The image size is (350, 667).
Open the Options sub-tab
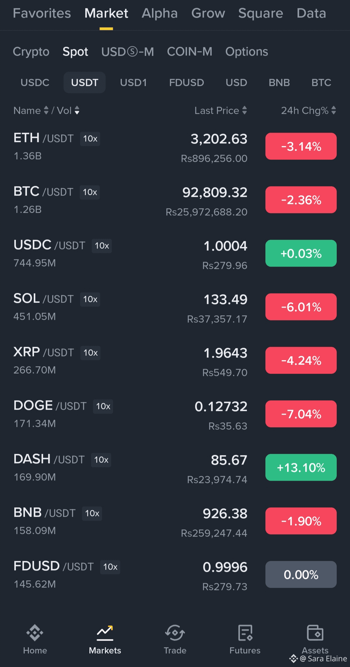(247, 52)
